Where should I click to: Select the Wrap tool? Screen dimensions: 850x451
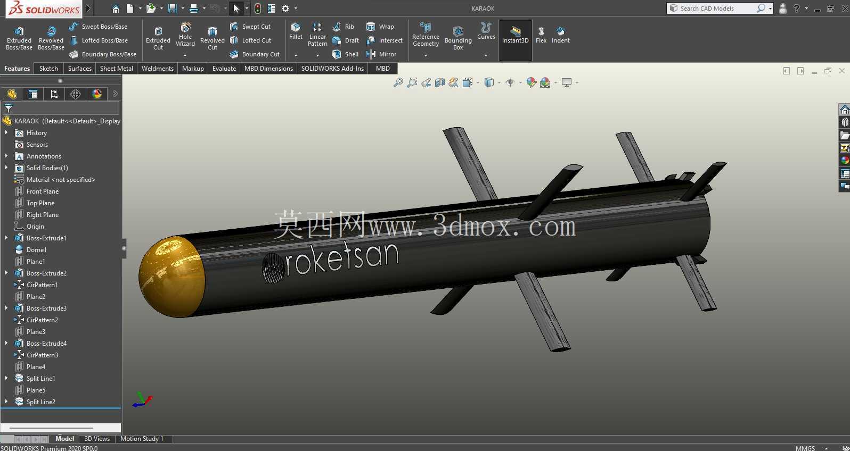[x=380, y=27]
